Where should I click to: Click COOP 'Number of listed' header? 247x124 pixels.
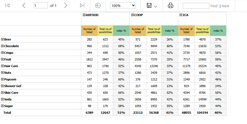pos(138,31)
